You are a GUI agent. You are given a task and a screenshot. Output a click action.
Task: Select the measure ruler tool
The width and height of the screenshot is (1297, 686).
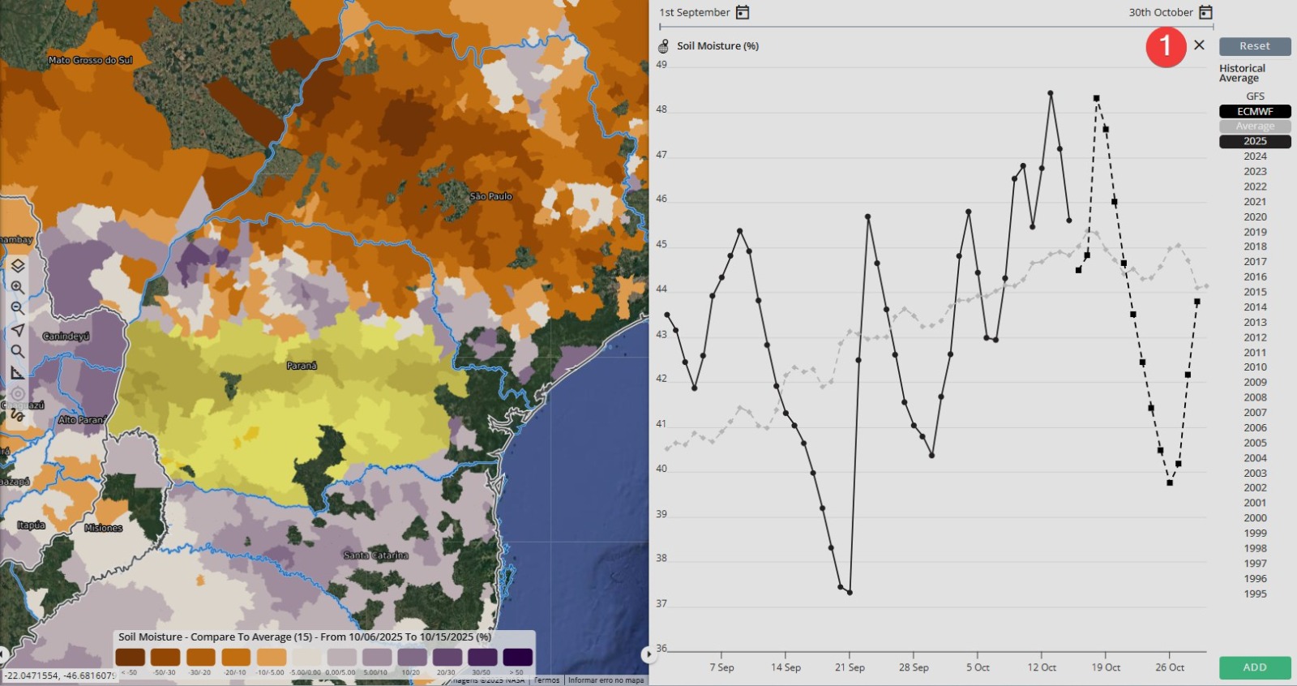tap(18, 373)
